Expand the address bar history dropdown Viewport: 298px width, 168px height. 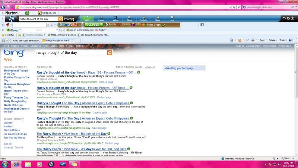coord(230,7)
